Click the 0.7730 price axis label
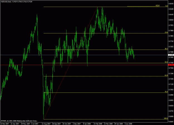 pyautogui.click(x=171, y=41)
